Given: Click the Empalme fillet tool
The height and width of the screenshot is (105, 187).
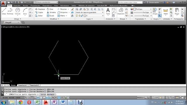Looking at the screenshot, I should click(x=63, y=12).
